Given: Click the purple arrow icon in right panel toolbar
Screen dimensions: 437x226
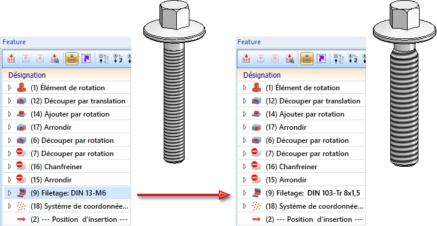Looking at the screenshot, I should (321, 59).
